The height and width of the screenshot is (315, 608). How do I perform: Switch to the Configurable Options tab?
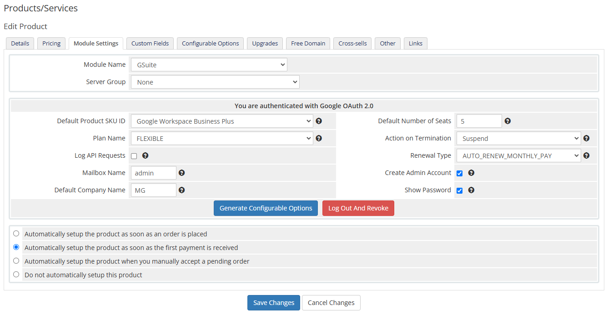click(x=210, y=43)
